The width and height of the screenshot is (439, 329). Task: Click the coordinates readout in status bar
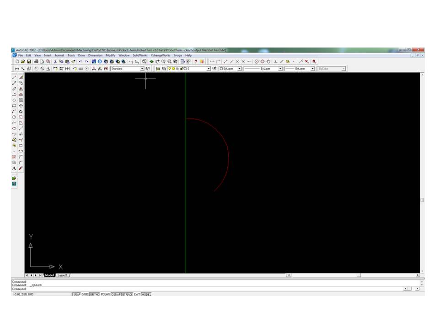pos(42,294)
